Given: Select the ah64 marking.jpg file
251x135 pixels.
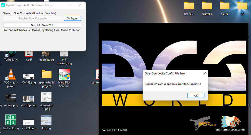Looking at the screenshot, I should click(64, 57).
